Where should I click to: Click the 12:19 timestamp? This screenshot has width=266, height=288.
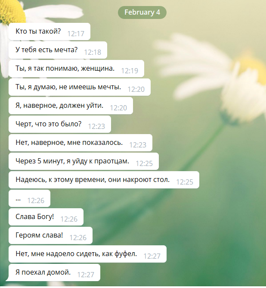(x=130, y=71)
